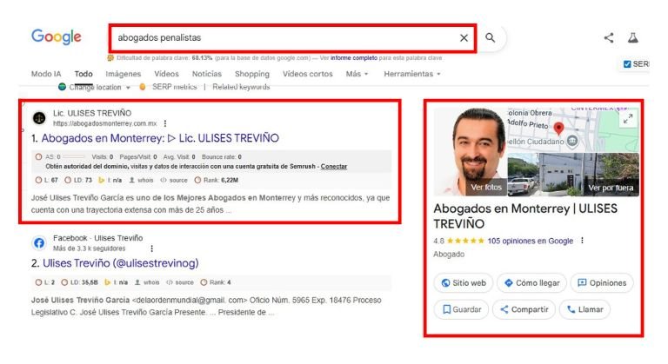Open the Videos tab
The image size is (668, 364).
[x=167, y=74]
